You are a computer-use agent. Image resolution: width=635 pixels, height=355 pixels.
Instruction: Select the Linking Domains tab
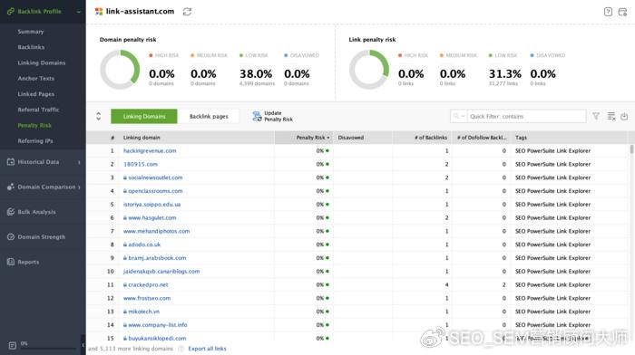[x=143, y=117]
